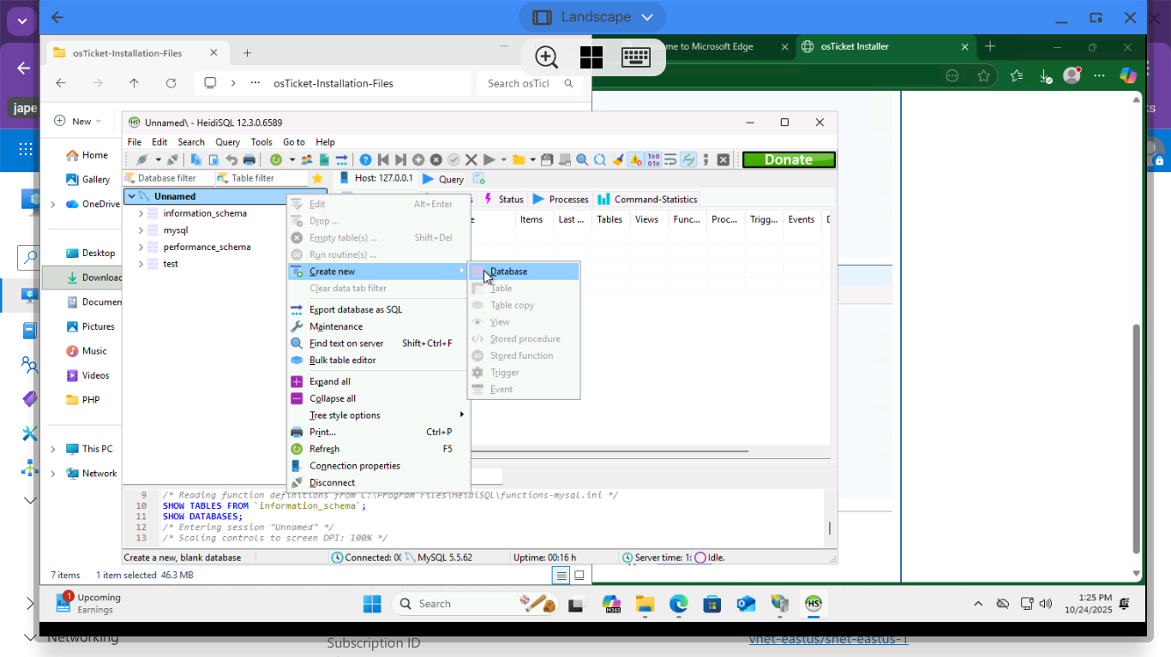1171x657 pixels.
Task: Expand the information_schema database node
Action: coord(141,213)
